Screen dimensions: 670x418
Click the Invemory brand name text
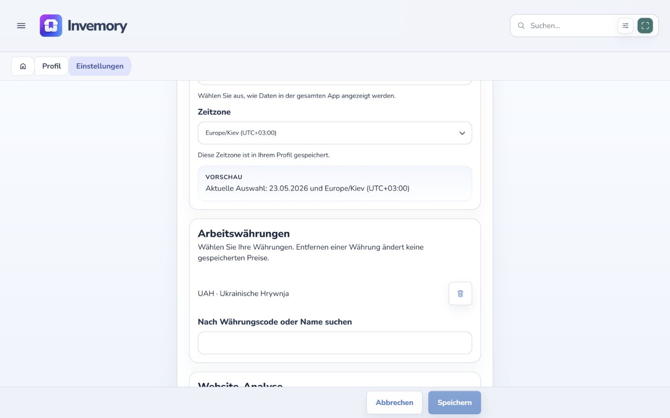97,26
